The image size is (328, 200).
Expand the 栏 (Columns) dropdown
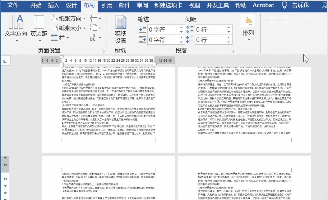click(68, 38)
